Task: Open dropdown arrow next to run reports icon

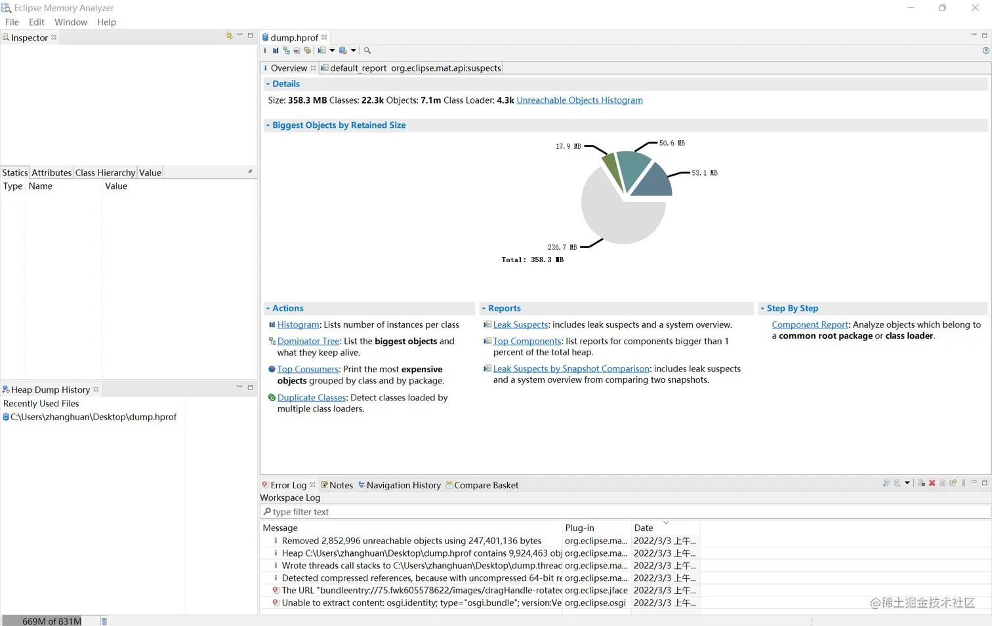Action: (x=332, y=50)
